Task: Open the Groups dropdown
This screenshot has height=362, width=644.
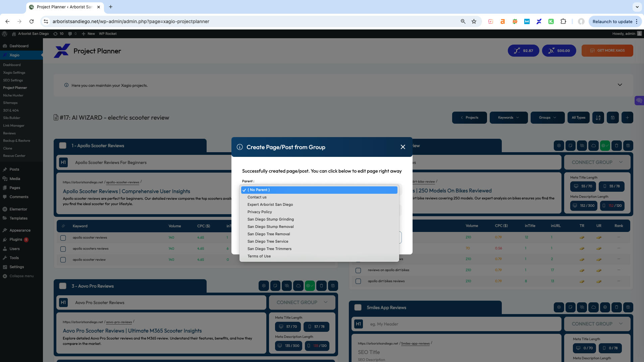Action: pos(547,118)
